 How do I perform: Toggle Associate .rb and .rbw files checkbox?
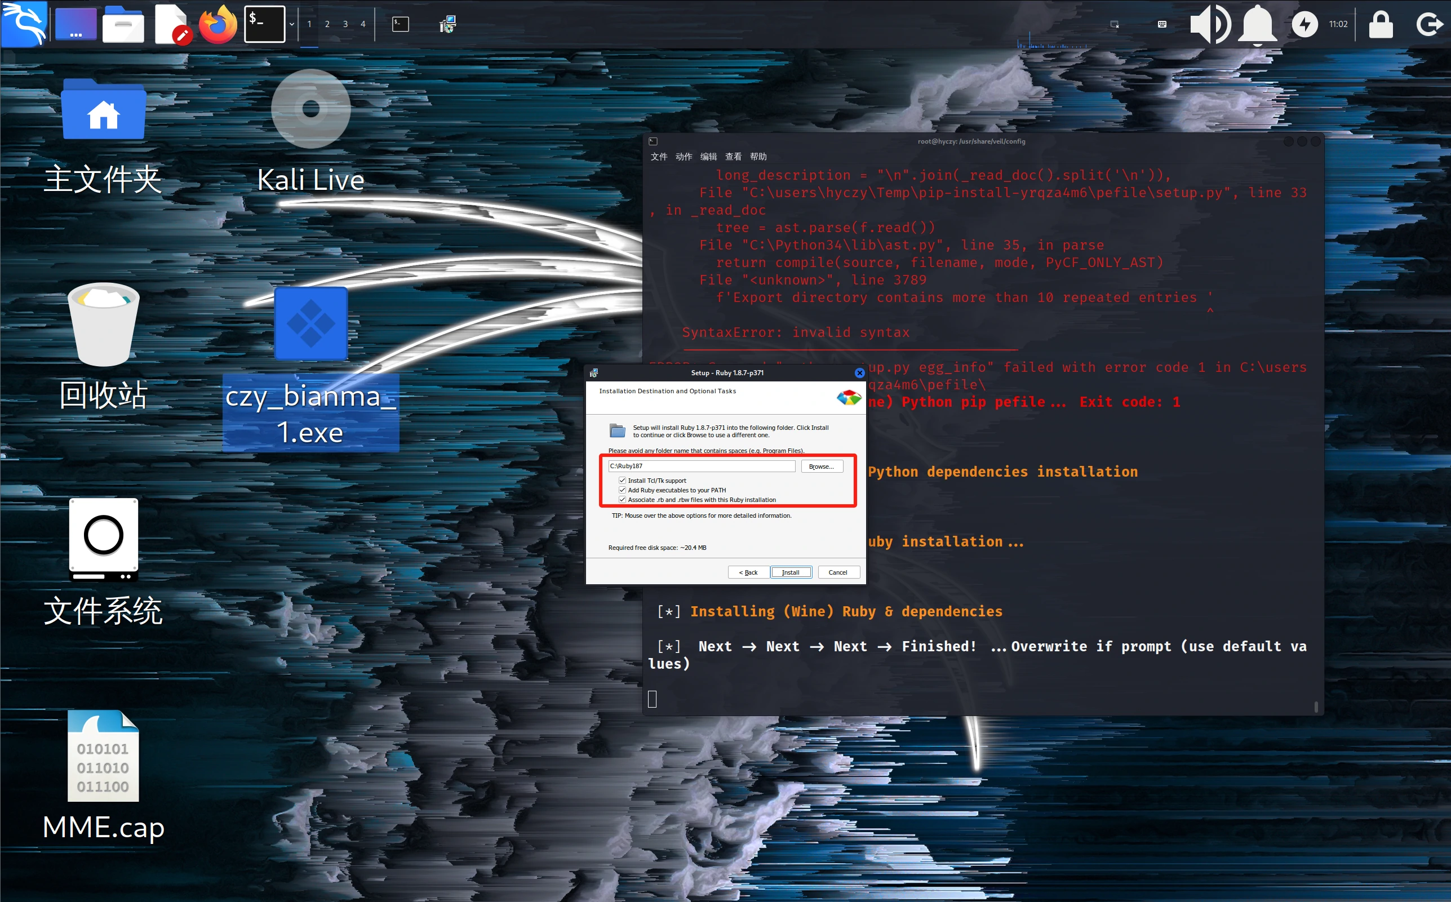(x=622, y=499)
